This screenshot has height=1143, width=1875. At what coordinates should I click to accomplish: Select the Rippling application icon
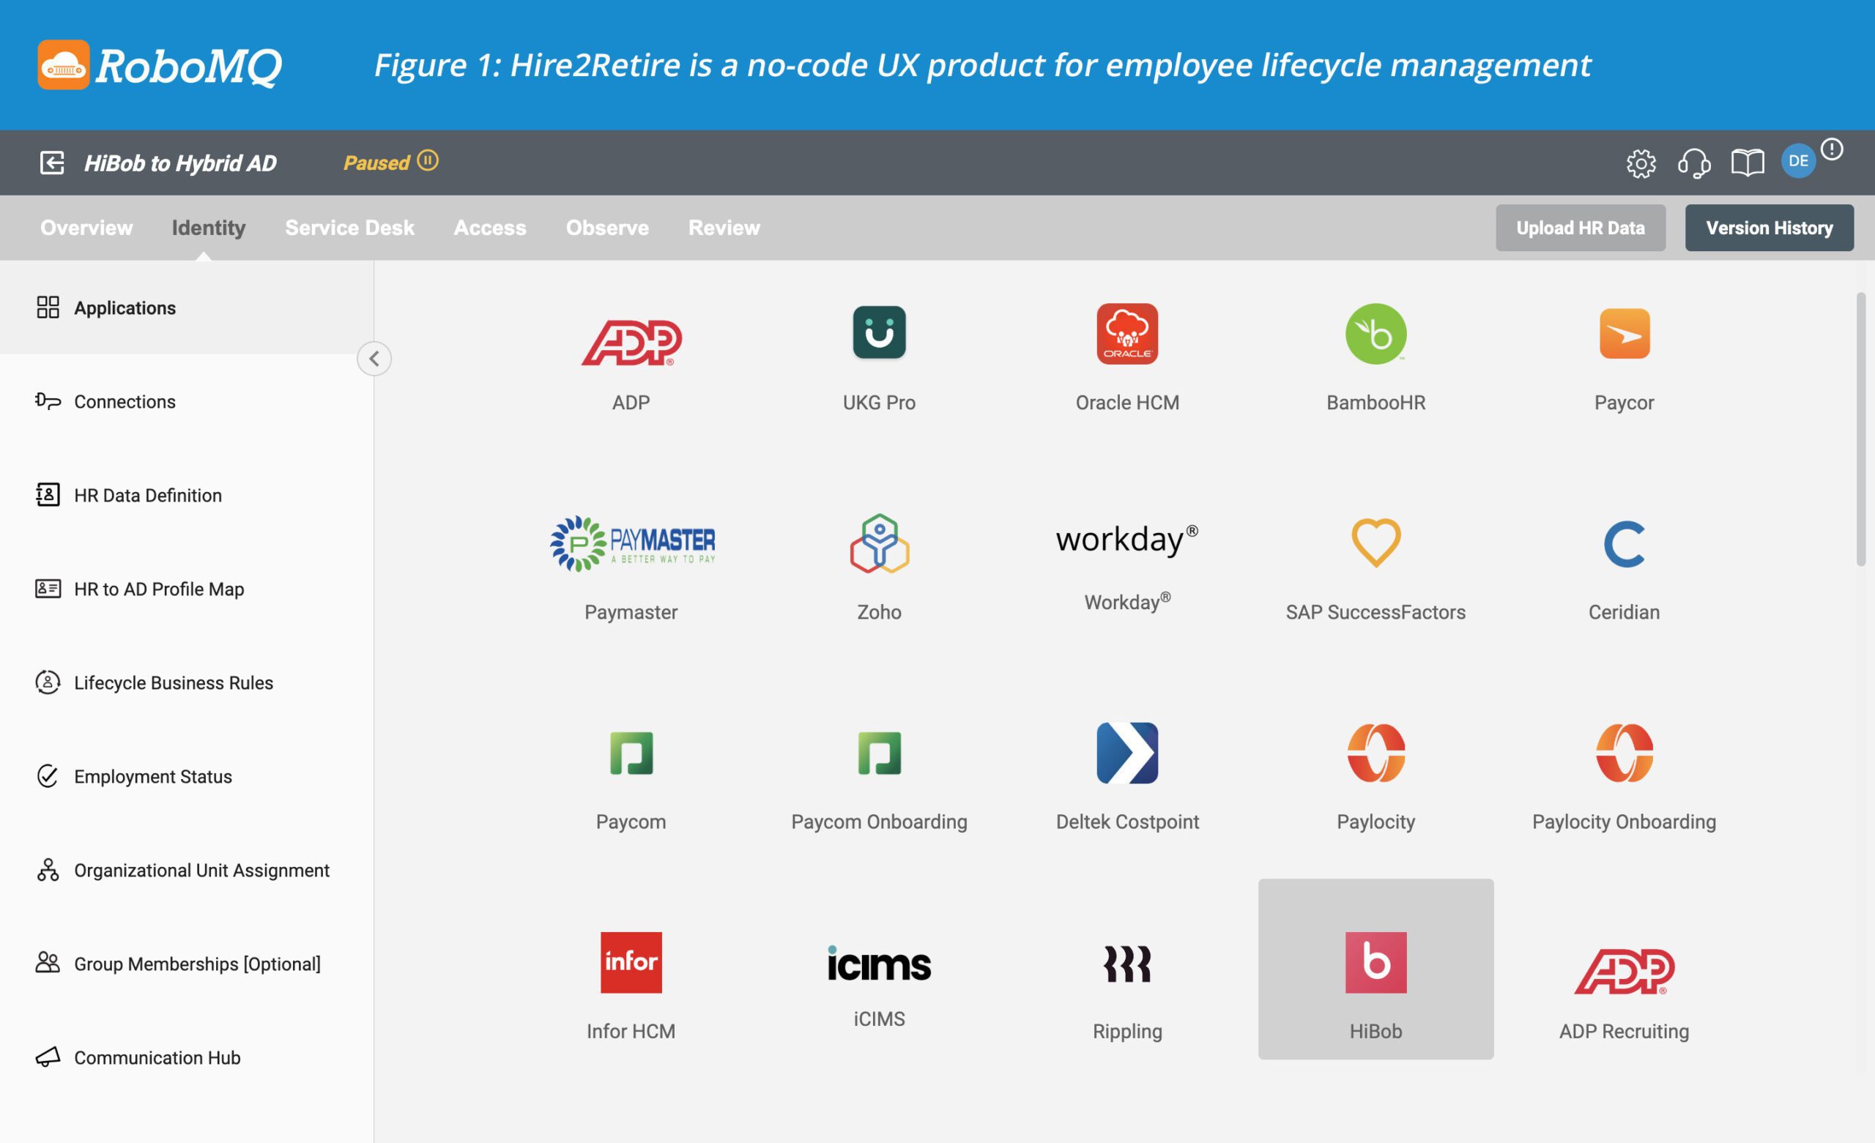point(1126,964)
